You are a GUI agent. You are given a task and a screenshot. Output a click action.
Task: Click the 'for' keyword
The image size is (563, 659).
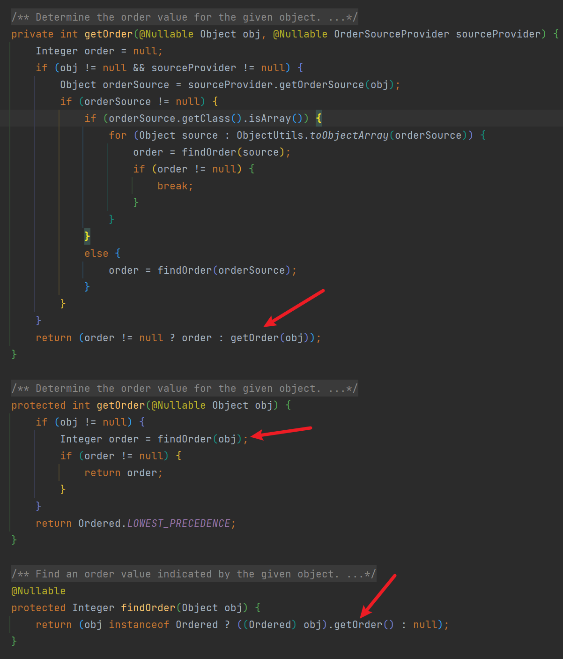[x=118, y=135]
